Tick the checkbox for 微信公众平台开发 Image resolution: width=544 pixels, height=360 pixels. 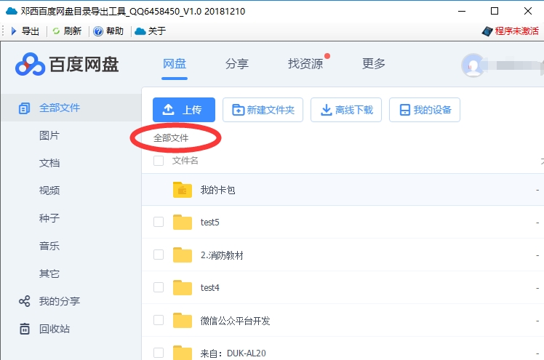click(x=159, y=320)
